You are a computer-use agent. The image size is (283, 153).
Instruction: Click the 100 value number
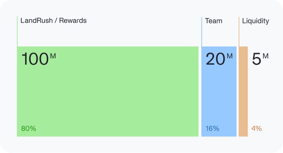35,59
